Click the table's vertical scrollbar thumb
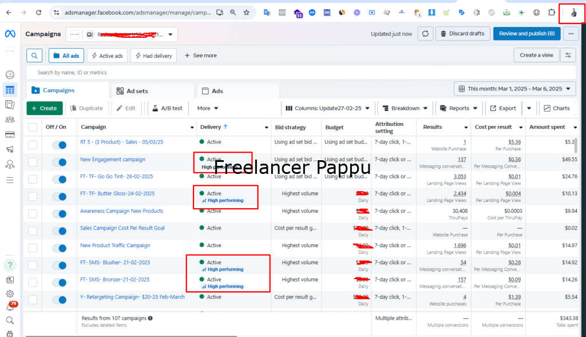Image resolution: width=586 pixels, height=337 pixels. [x=576, y=145]
